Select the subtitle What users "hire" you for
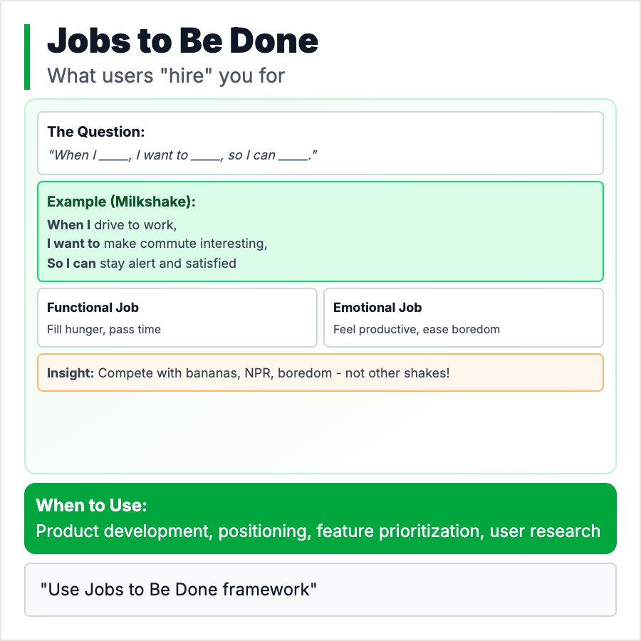641x641 pixels. [166, 75]
